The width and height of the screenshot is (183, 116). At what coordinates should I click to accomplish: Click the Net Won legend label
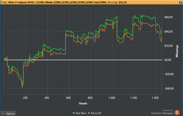(x=81, y=113)
